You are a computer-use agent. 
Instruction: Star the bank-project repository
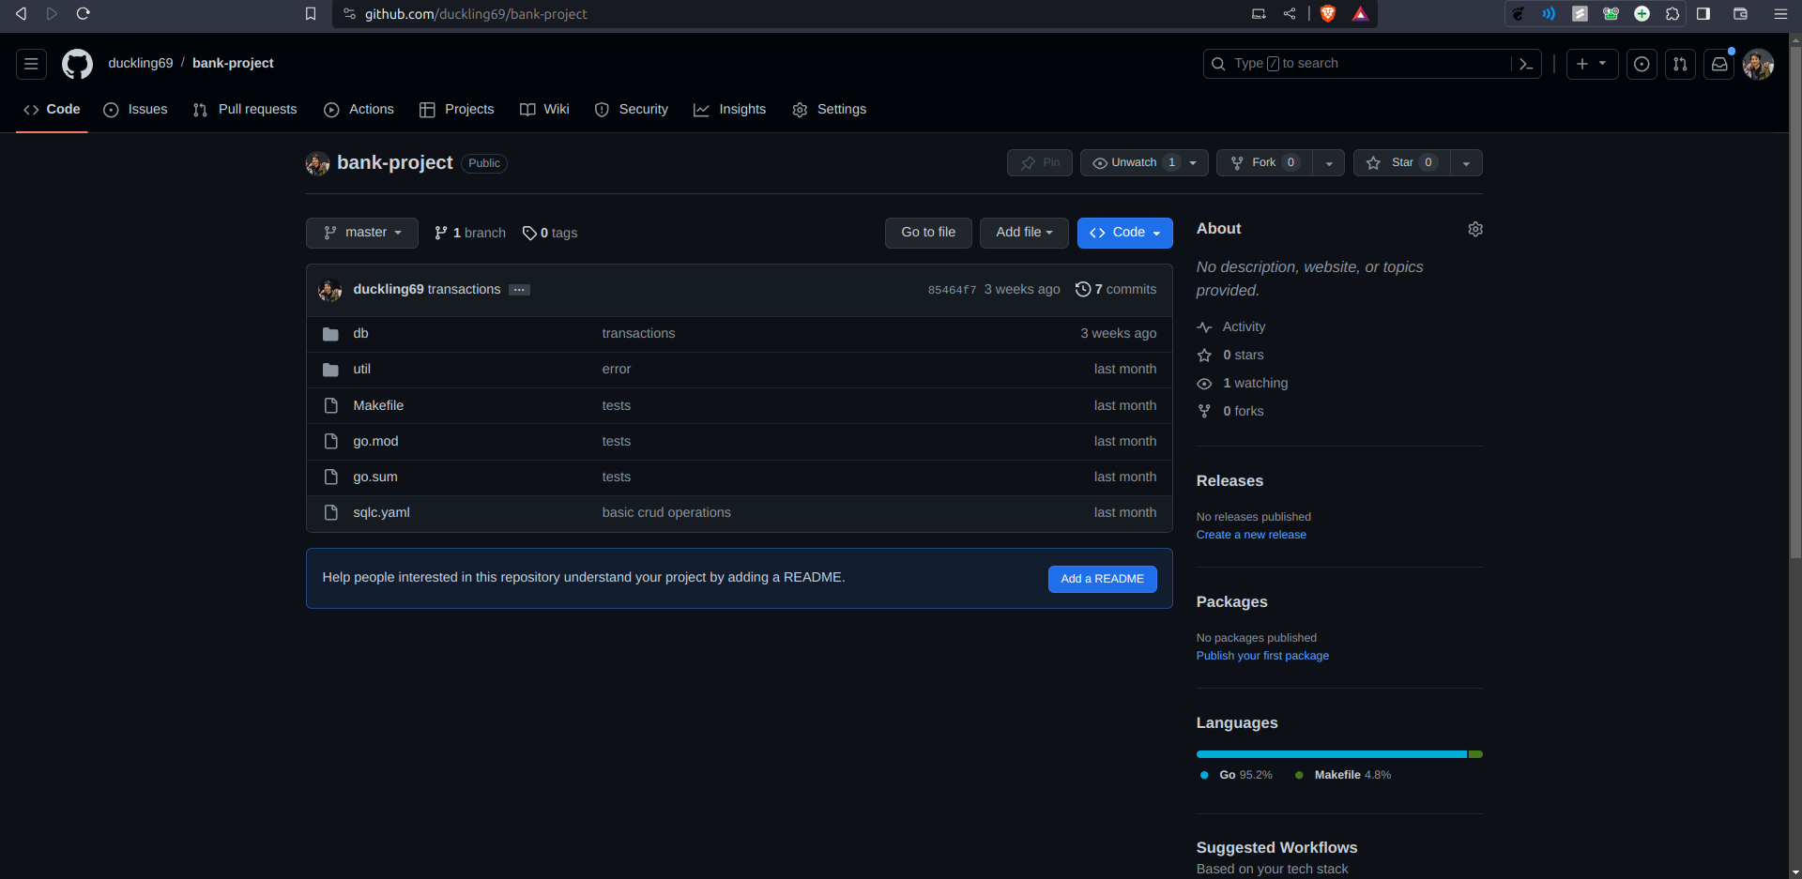pos(1401,162)
